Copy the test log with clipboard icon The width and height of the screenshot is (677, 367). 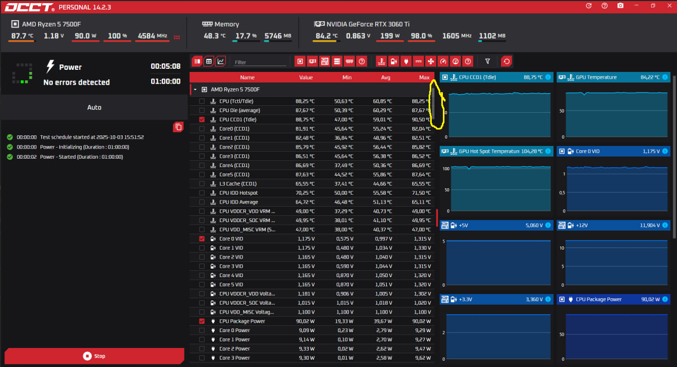(x=178, y=127)
